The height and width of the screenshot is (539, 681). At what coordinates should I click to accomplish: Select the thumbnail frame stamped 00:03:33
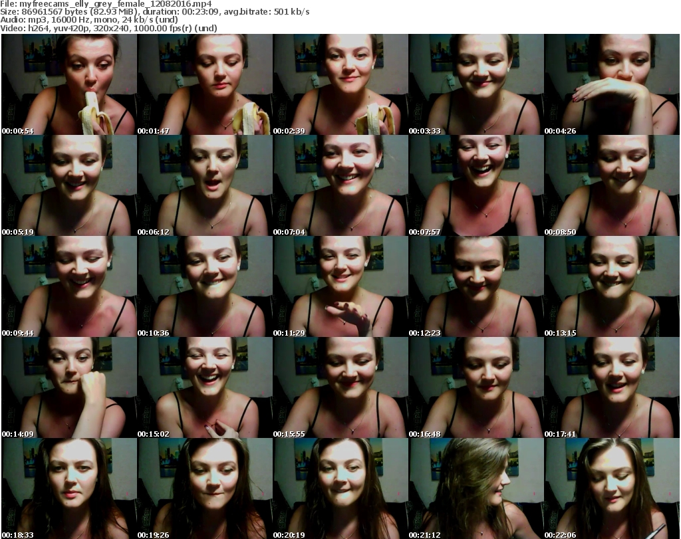(476, 84)
